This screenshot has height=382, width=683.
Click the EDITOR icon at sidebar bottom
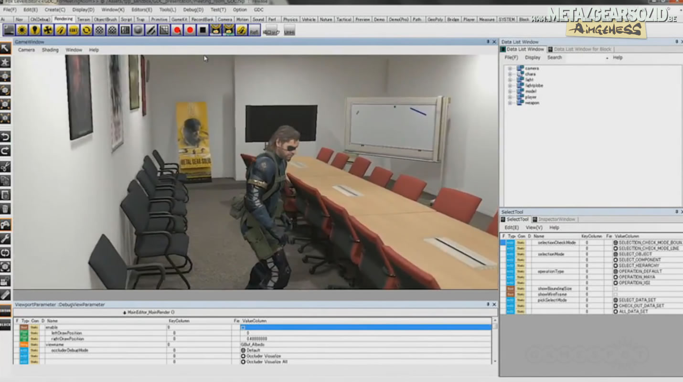[x=5, y=310]
